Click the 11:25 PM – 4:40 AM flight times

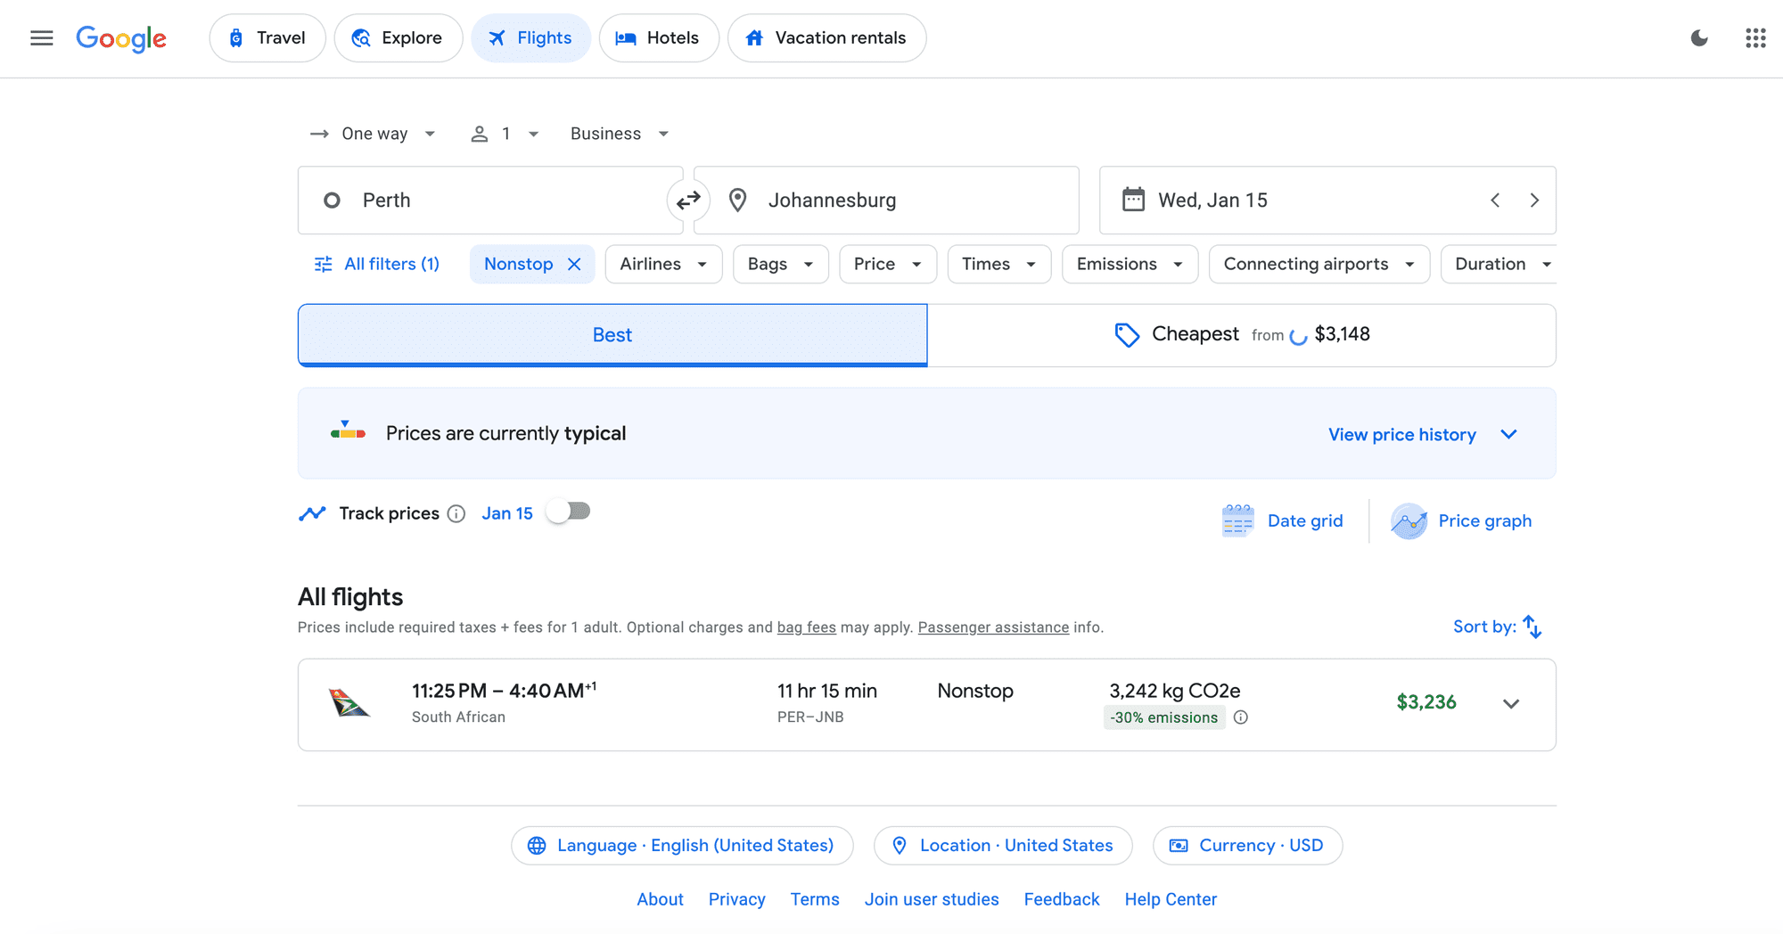(504, 690)
